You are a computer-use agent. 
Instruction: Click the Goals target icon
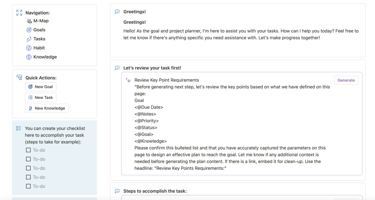29,30
